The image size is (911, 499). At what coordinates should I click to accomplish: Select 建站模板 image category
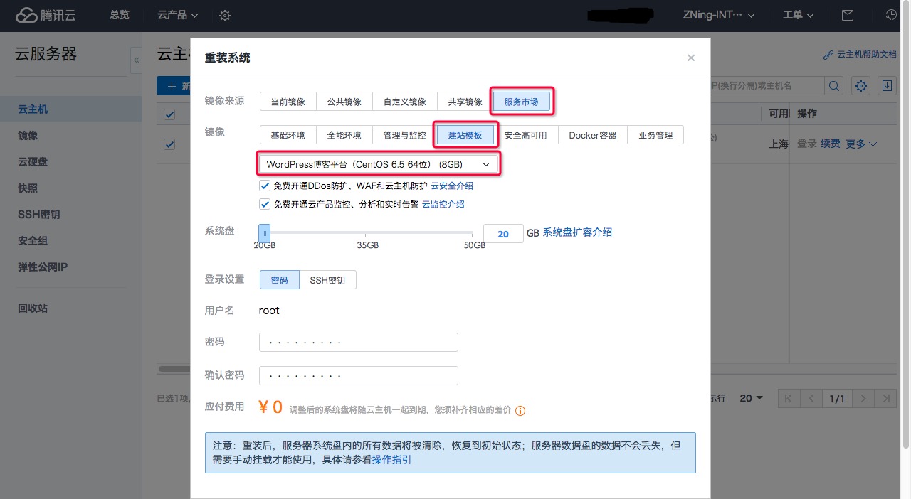[x=465, y=135]
